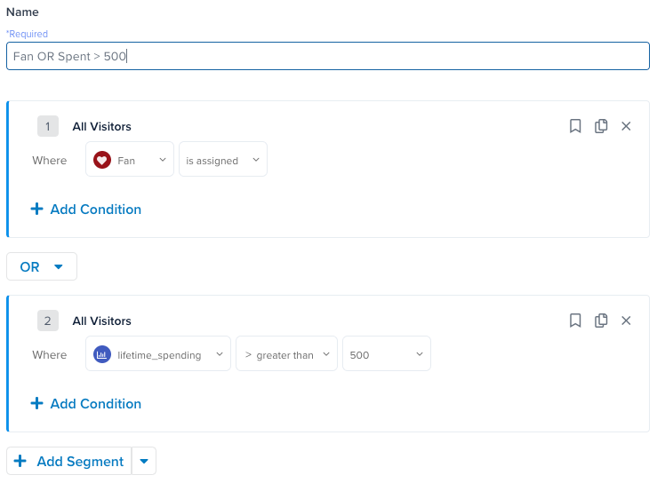Viewport: 657px width, 483px height.
Task: Remove segment 2 with the X icon
Action: [626, 321]
